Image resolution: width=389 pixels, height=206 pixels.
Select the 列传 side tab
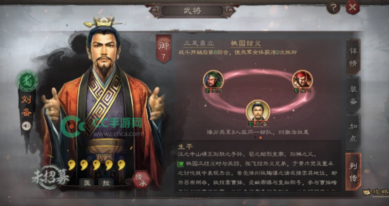point(353,172)
